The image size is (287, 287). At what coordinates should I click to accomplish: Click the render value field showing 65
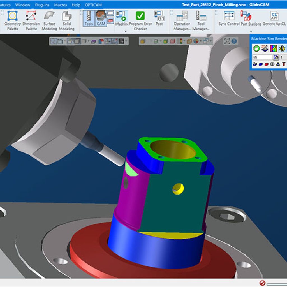tap(262, 57)
